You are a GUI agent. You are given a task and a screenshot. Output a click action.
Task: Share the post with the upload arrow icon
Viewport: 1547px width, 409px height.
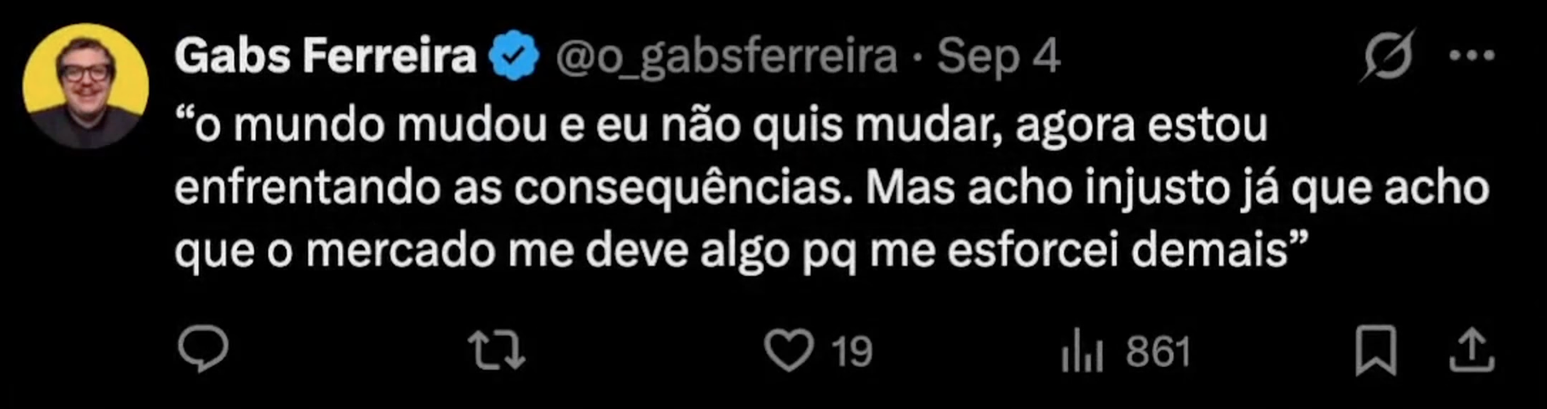tap(1472, 350)
